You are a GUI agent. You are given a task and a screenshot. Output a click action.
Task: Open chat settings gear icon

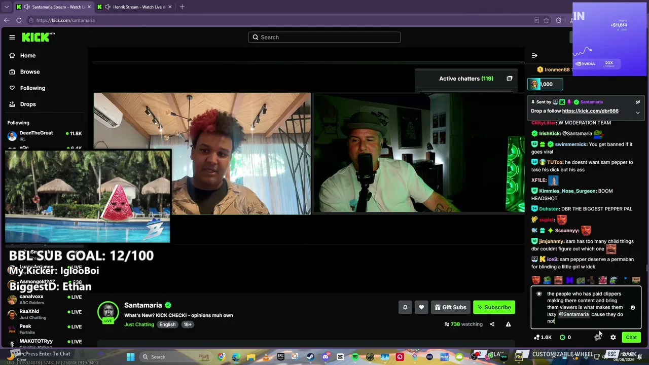pyautogui.click(x=613, y=337)
